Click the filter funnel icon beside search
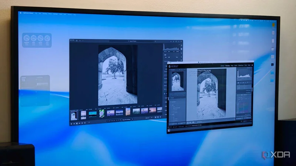This screenshot has height=166, width=296. [x=155, y=41]
